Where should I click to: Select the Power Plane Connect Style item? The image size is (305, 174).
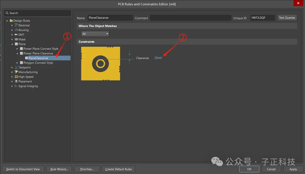pyautogui.click(x=41, y=49)
